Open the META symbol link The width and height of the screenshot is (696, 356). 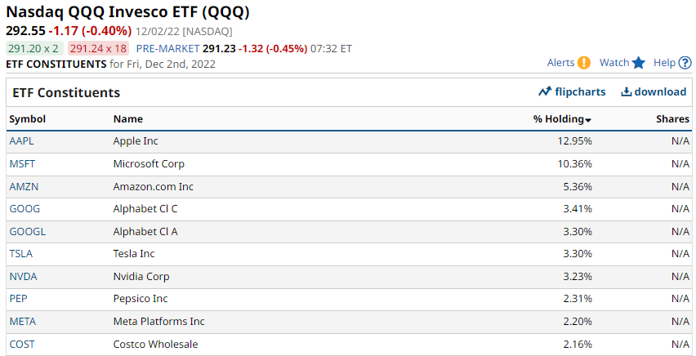[23, 322]
